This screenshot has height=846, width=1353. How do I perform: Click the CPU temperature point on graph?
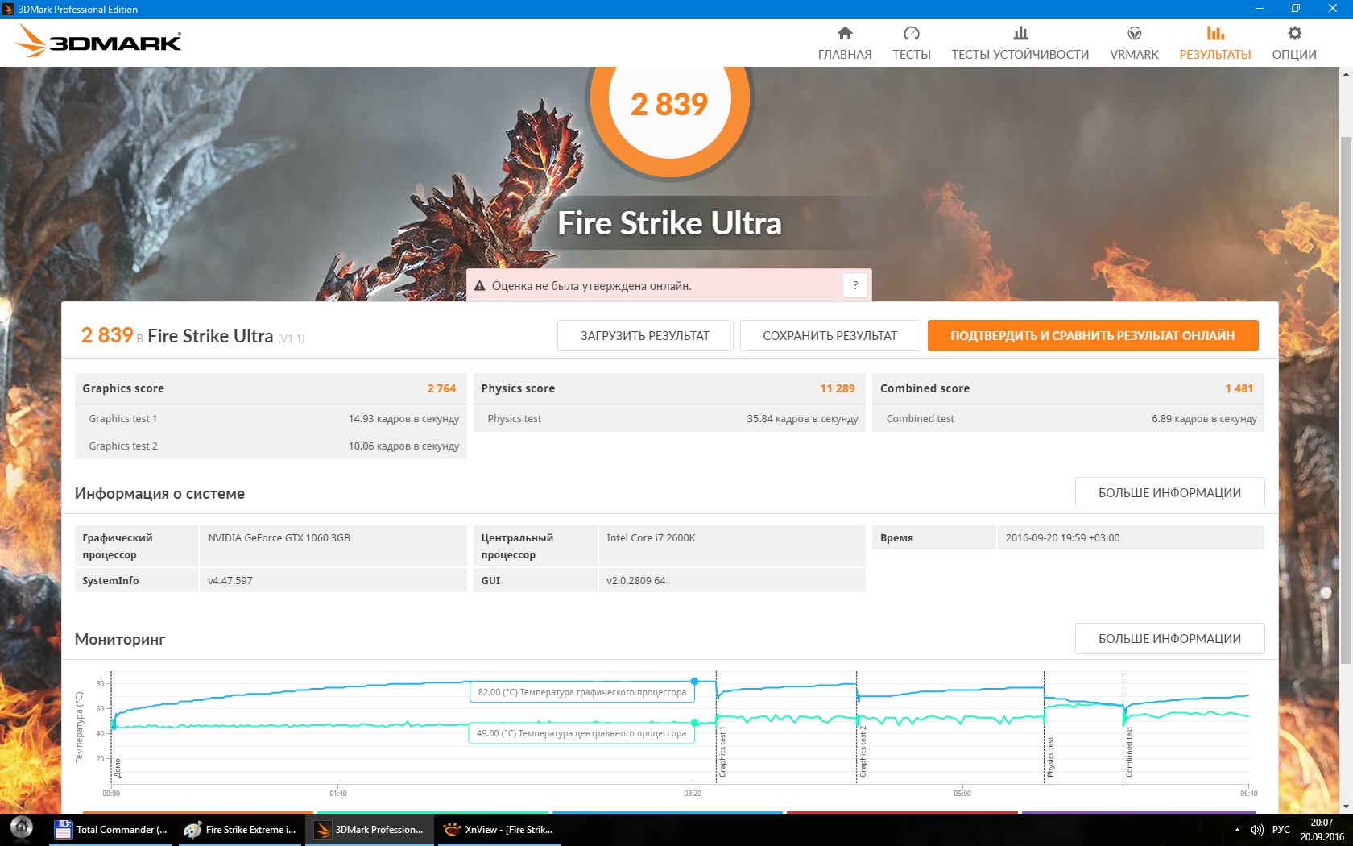694,723
